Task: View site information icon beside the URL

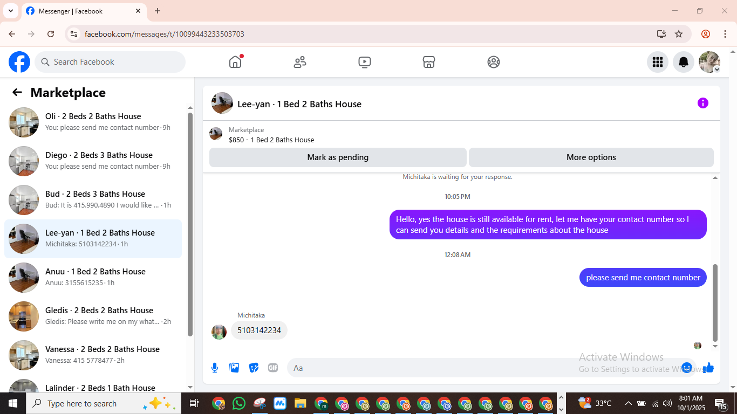Action: click(x=74, y=34)
